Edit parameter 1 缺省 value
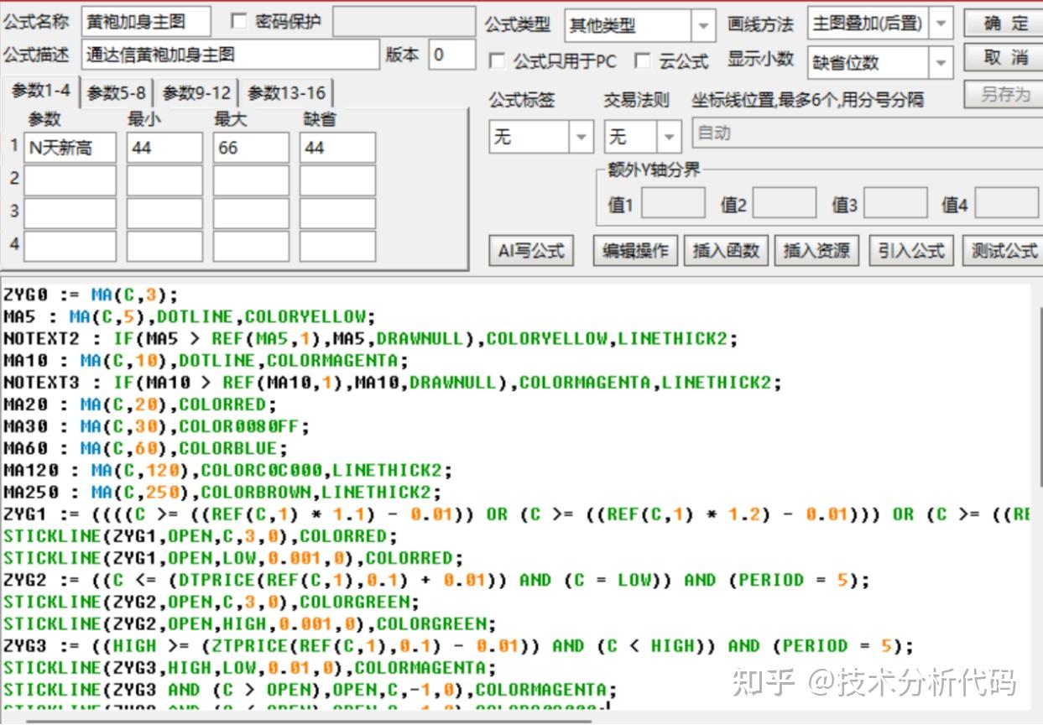The width and height of the screenshot is (1043, 725). 337,148
